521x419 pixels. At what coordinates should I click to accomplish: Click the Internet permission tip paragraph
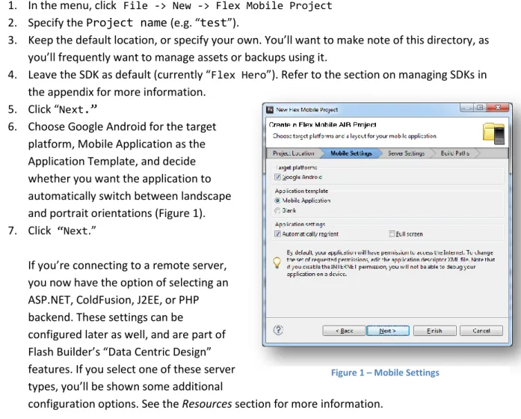point(390,263)
